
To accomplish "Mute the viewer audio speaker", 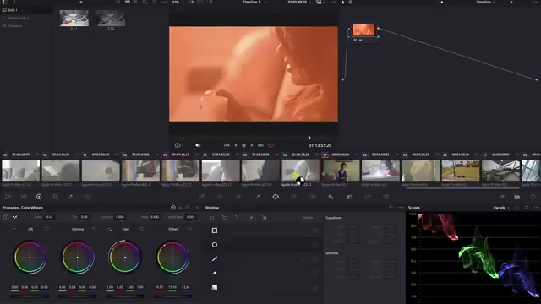I will (198, 145).
